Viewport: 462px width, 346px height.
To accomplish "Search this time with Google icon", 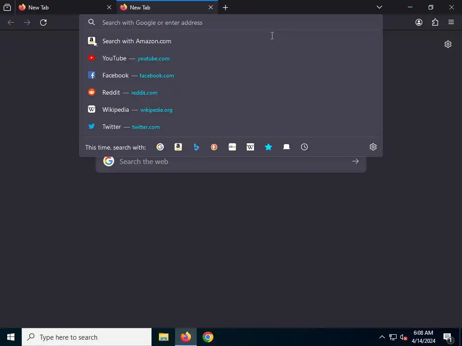I will (x=160, y=147).
